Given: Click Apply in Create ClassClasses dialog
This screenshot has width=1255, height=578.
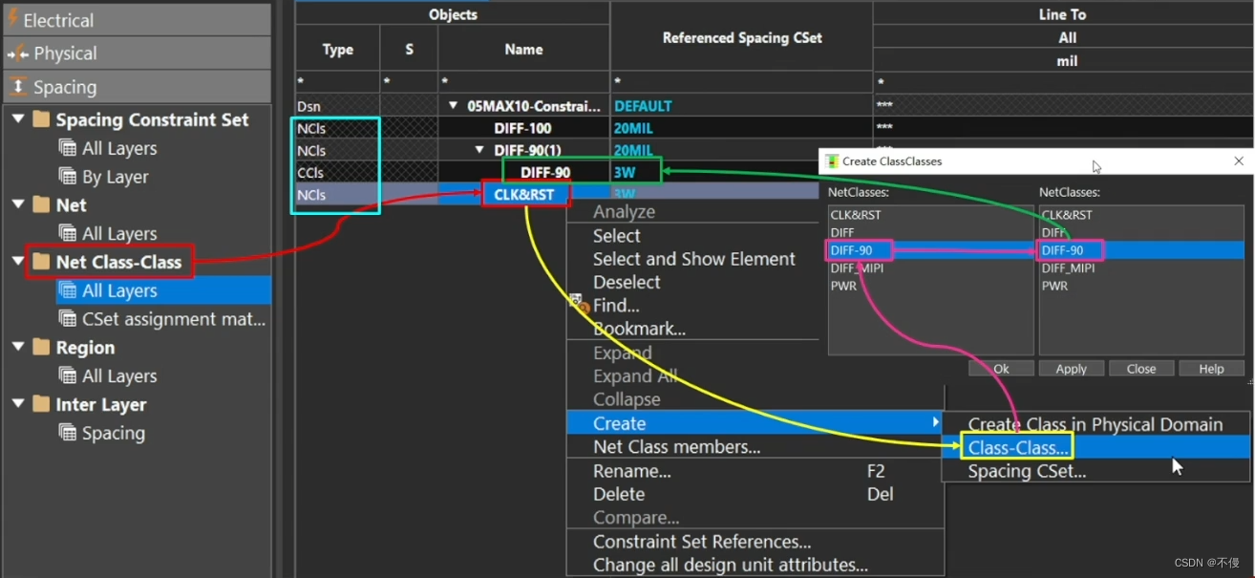Looking at the screenshot, I should [1071, 369].
